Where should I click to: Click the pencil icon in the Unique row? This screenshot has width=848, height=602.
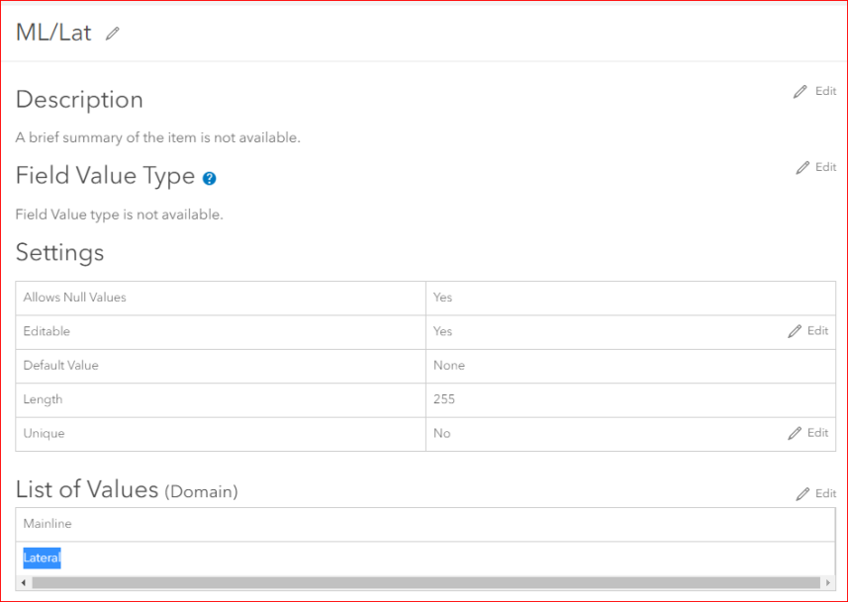[x=795, y=433]
